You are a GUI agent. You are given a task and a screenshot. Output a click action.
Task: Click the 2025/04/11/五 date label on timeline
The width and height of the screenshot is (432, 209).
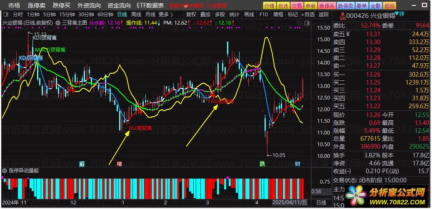(x=289, y=202)
